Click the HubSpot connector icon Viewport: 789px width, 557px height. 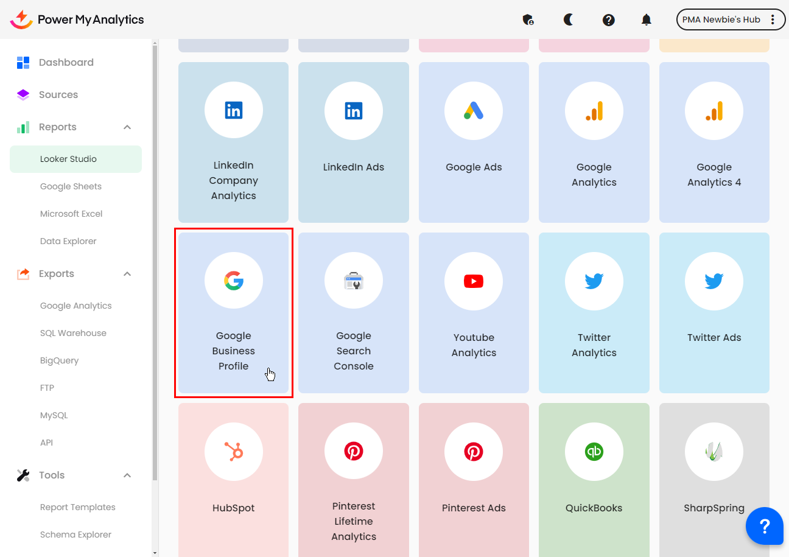tap(234, 452)
